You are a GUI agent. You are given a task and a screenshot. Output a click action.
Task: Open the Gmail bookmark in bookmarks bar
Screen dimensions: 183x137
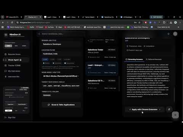40,27
